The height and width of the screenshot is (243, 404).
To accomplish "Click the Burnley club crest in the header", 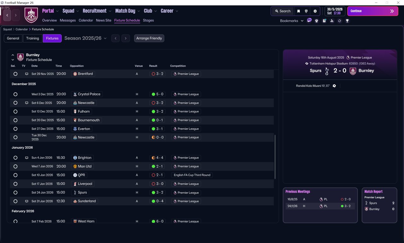I will pyautogui.click(x=31, y=15).
